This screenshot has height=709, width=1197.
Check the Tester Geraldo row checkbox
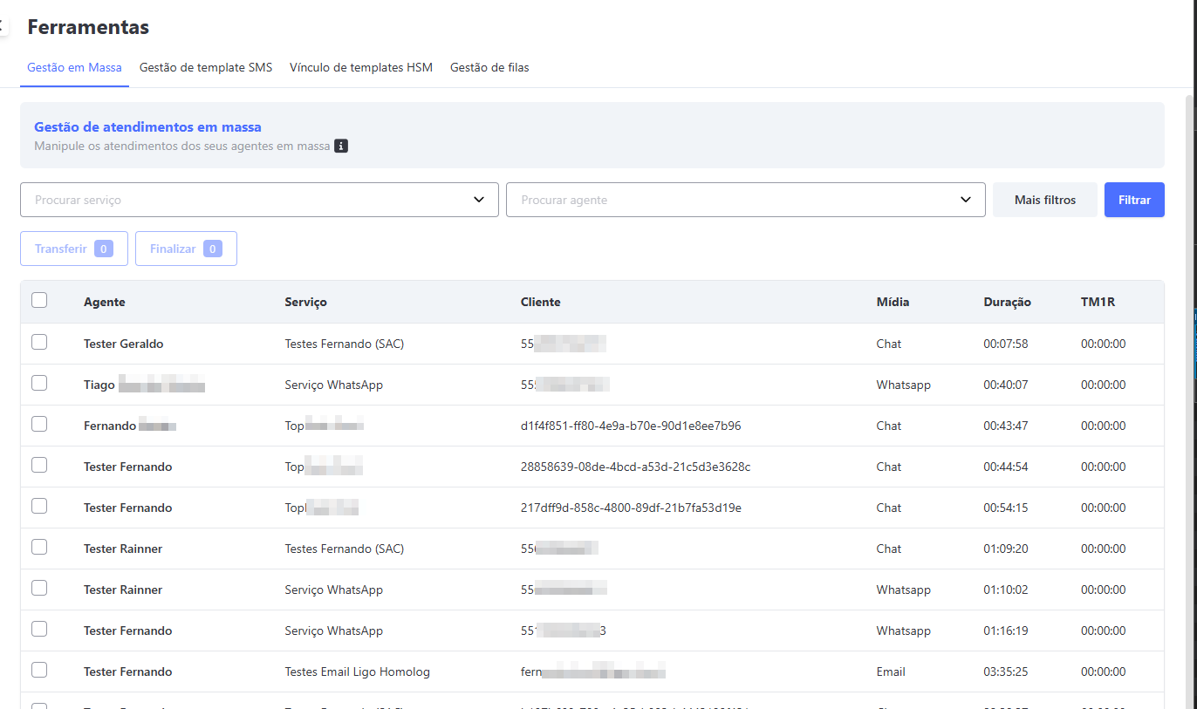[x=39, y=343]
